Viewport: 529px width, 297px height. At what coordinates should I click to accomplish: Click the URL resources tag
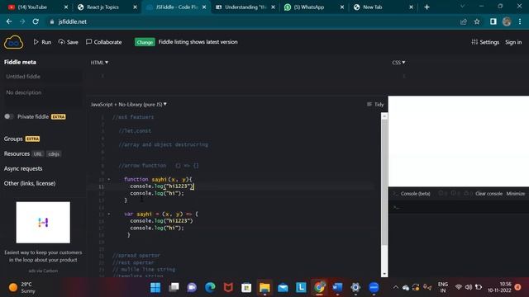pos(38,154)
